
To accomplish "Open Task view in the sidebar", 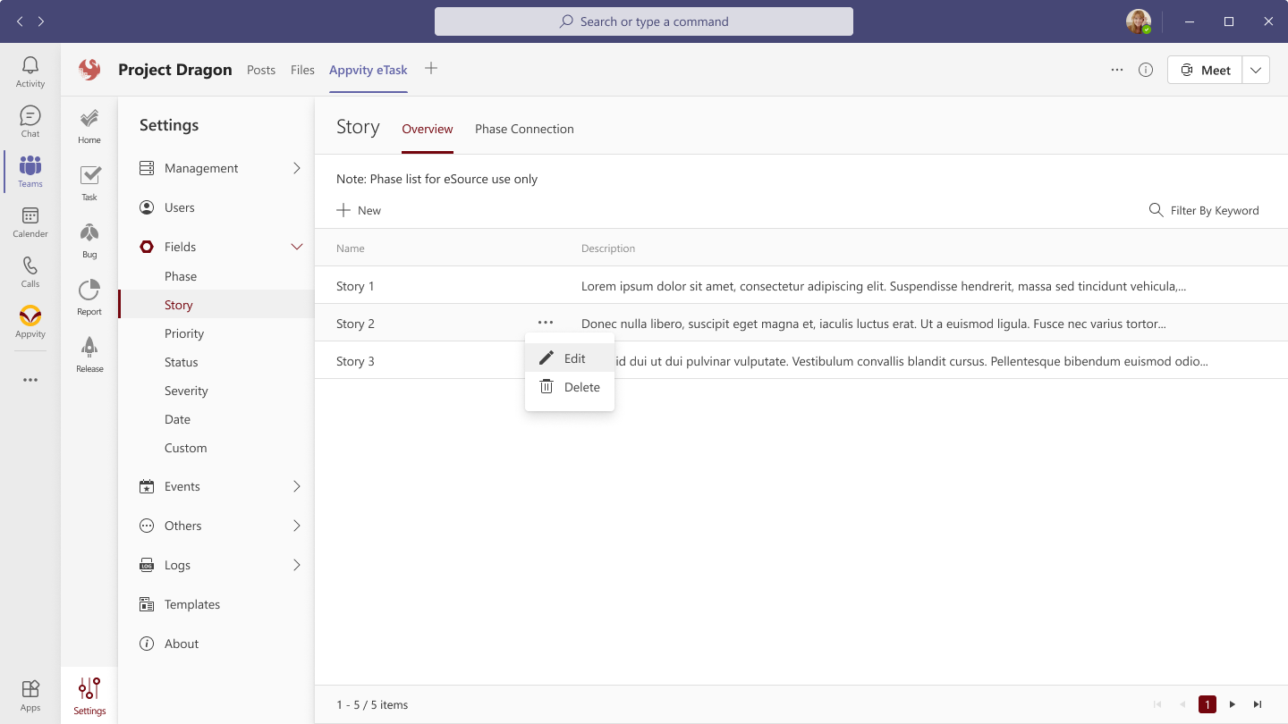I will 89,183.
